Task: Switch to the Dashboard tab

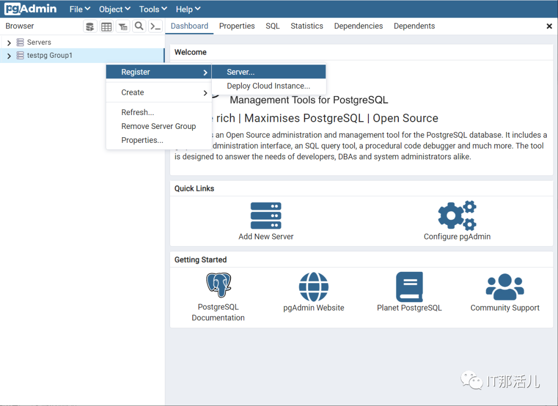Action: (x=189, y=26)
